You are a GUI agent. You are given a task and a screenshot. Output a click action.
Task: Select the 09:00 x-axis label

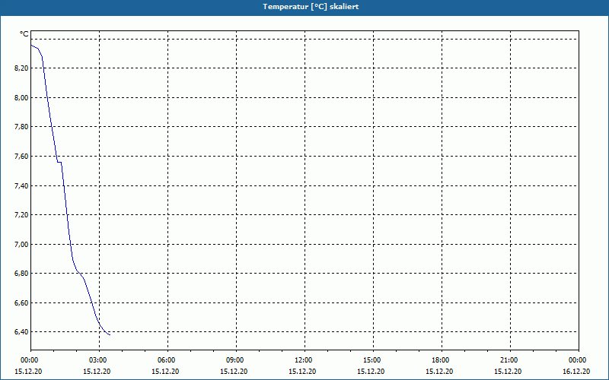pos(235,360)
